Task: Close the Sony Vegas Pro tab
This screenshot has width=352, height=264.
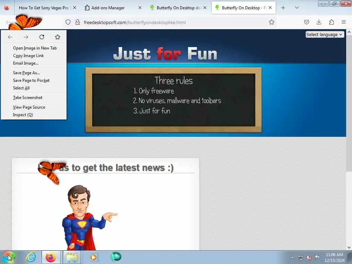Action: (x=75, y=8)
